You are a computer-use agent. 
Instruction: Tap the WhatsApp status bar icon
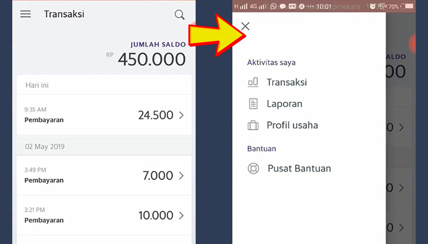273,6
